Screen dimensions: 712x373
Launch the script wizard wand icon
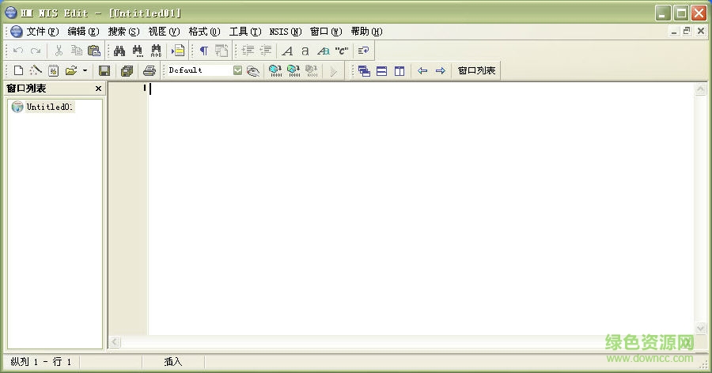(36, 71)
